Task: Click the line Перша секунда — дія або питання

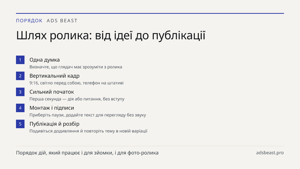Action: tap(77, 99)
